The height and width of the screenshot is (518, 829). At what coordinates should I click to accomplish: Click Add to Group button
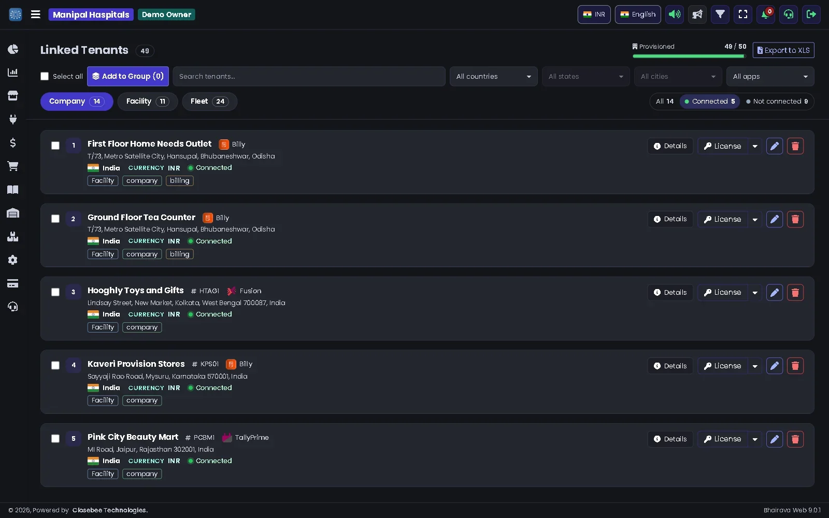click(x=128, y=76)
